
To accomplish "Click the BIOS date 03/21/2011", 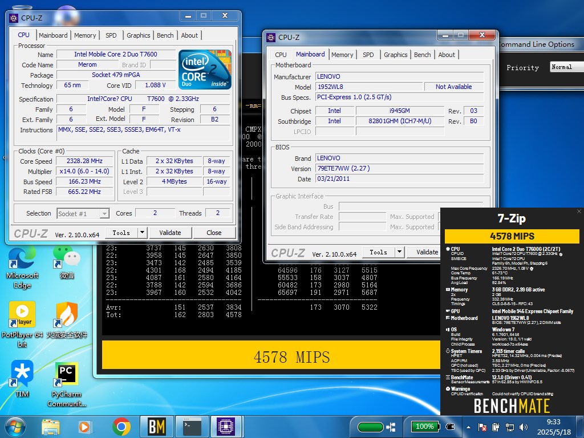I will (399, 179).
